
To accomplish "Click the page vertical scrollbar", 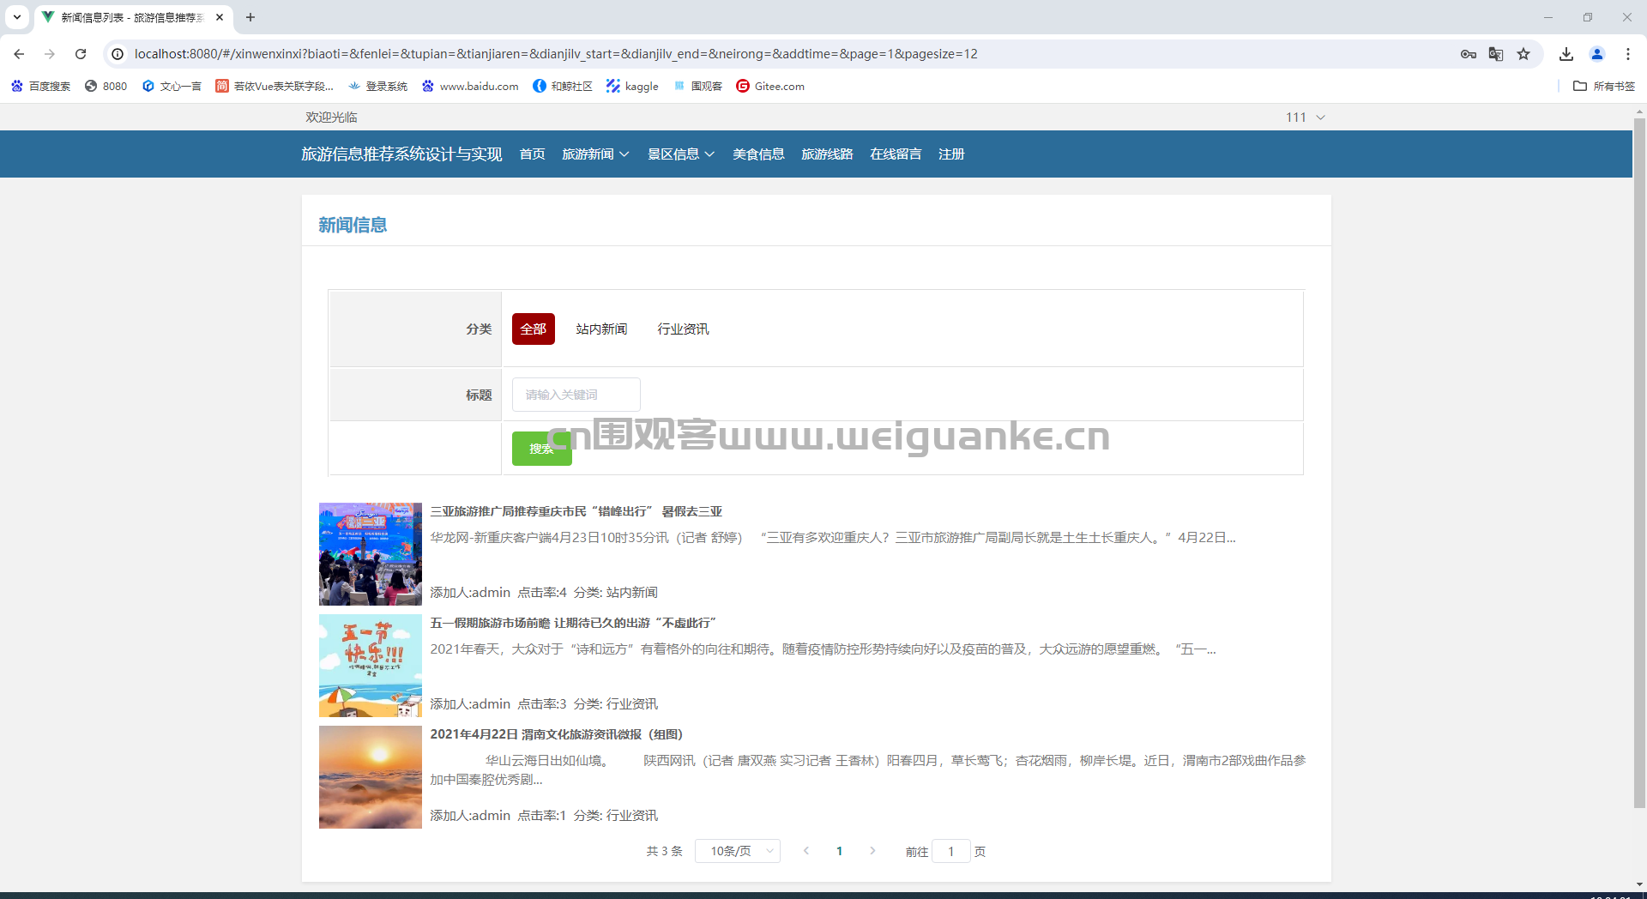I will [1639, 463].
